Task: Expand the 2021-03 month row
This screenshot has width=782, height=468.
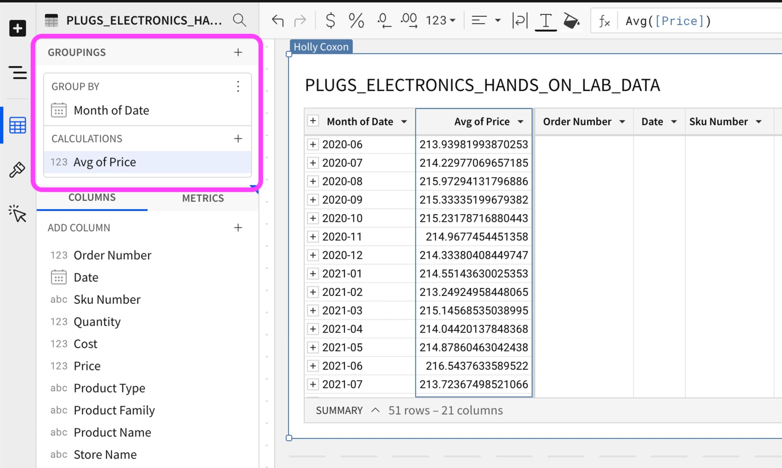Action: [x=313, y=311]
